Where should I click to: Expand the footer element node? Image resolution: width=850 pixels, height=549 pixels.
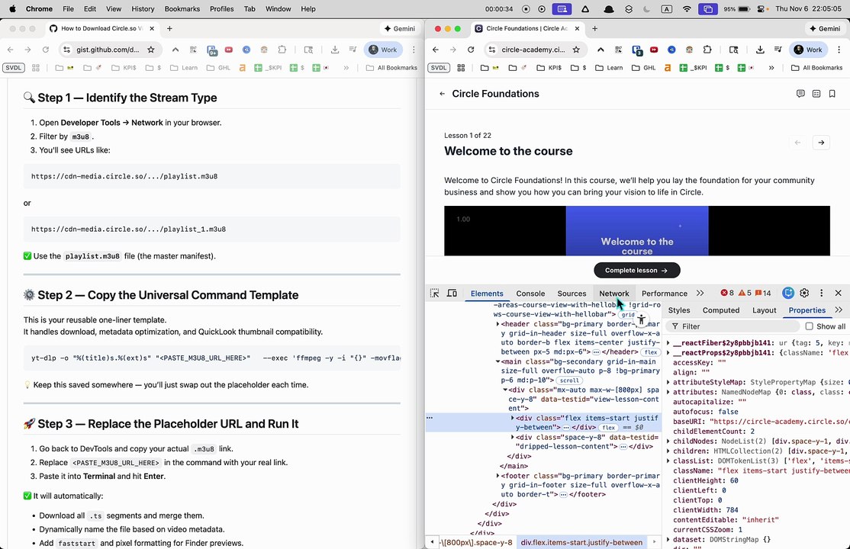[x=497, y=476]
